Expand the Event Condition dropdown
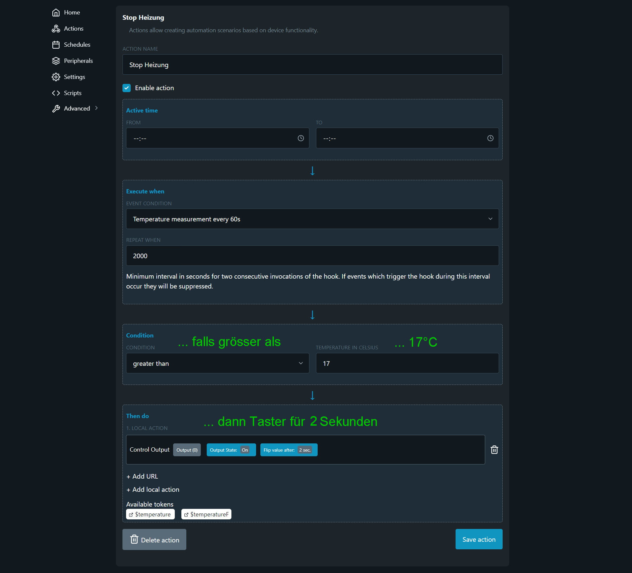Screen dimensions: 632x573 [x=312, y=219]
